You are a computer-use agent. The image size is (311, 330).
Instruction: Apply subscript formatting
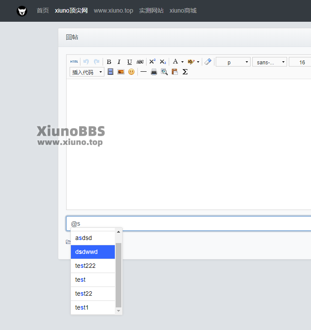pos(163,62)
